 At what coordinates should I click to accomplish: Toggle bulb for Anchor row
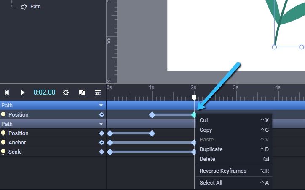pyautogui.click(x=3, y=142)
